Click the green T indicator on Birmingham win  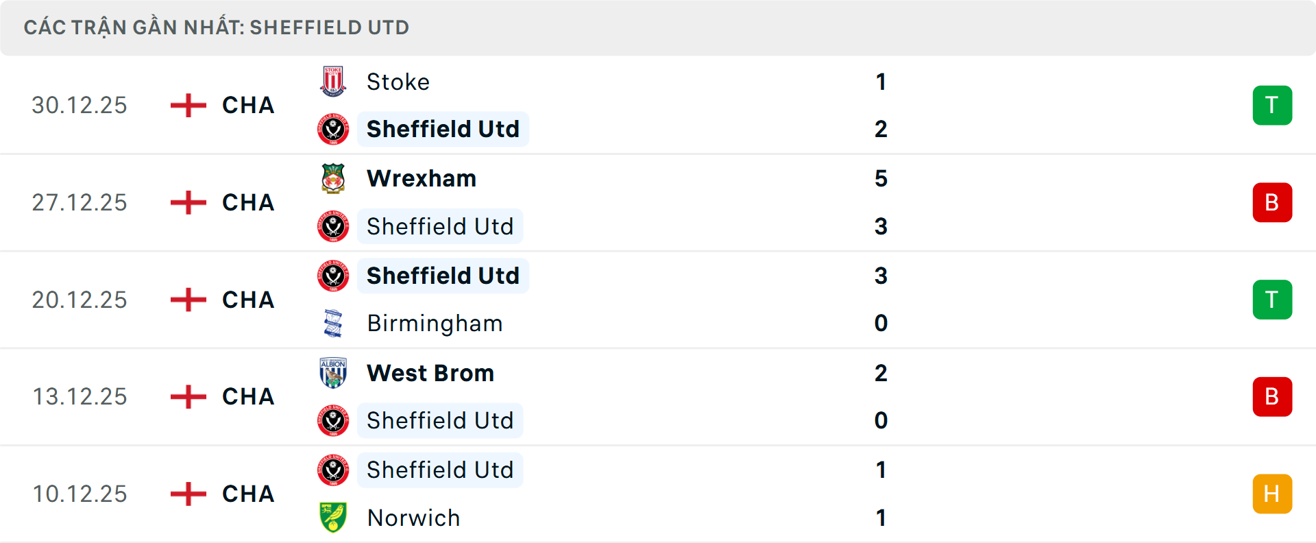coord(1272,300)
